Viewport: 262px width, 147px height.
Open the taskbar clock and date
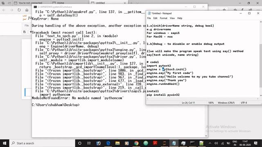245,143
